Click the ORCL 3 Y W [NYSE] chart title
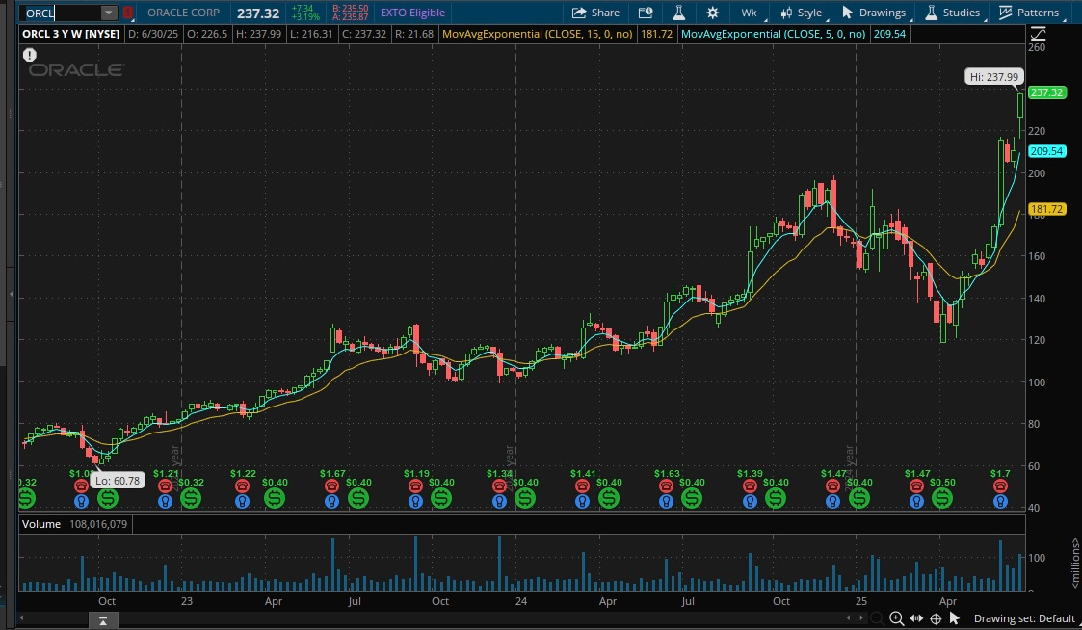1082x630 pixels. (x=70, y=33)
